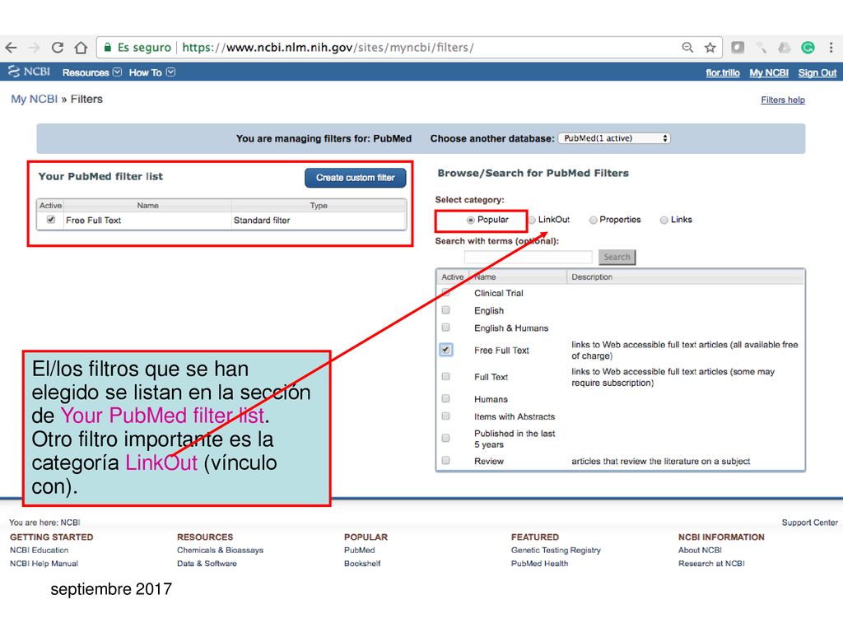Click the search terms input field
This screenshot has height=632, width=843.
point(528,257)
